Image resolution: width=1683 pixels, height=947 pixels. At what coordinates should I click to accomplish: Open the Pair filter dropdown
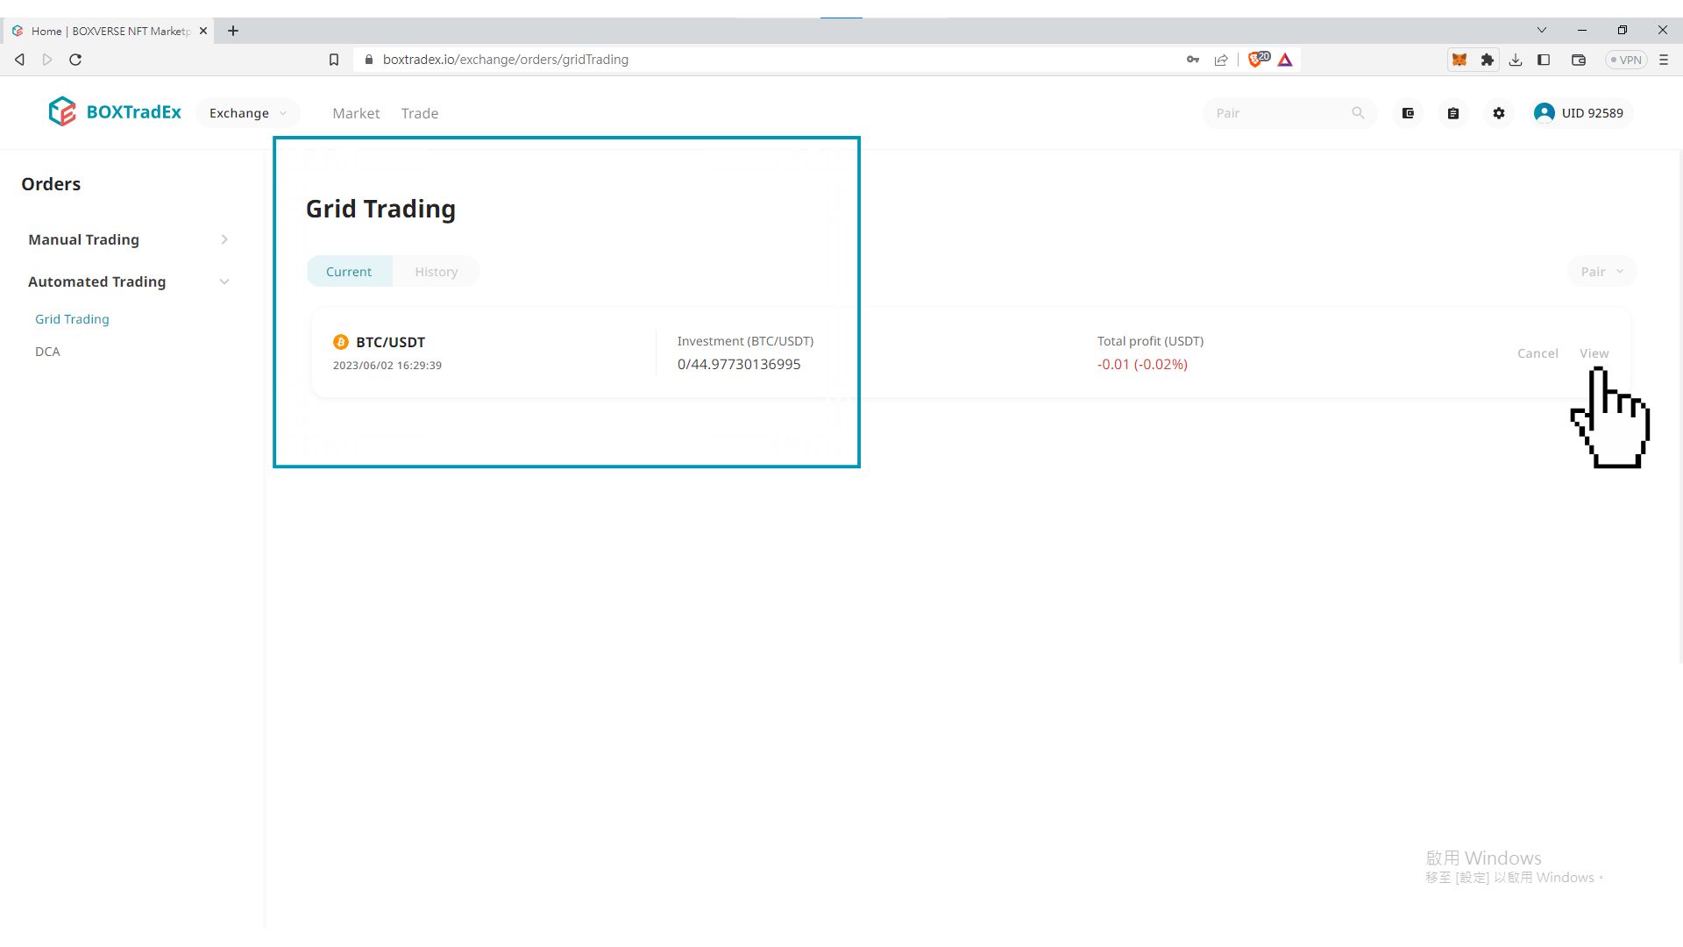(x=1601, y=272)
